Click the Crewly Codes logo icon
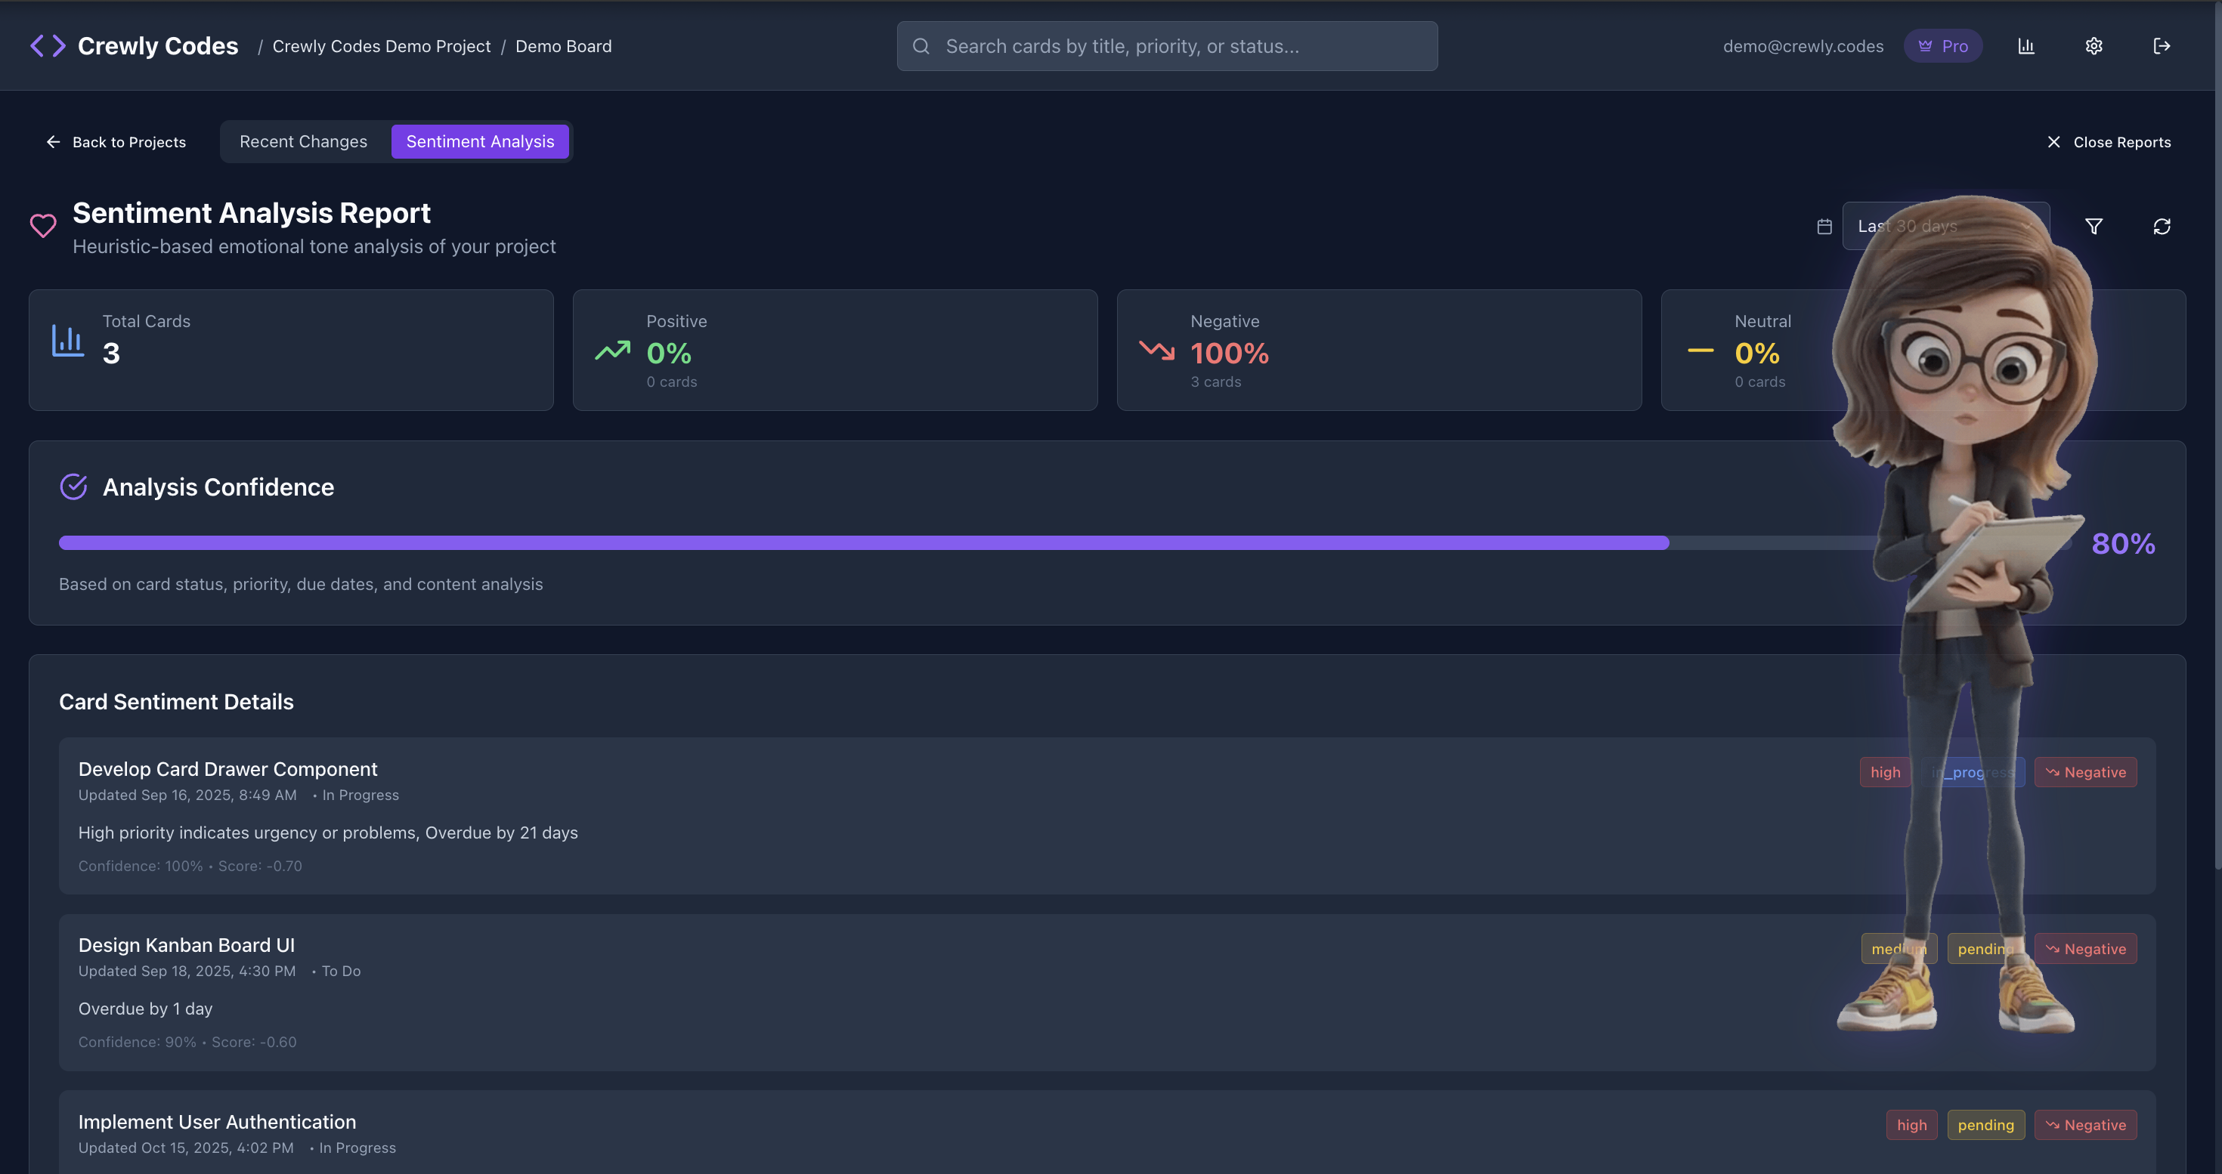The image size is (2222, 1174). coord(48,45)
